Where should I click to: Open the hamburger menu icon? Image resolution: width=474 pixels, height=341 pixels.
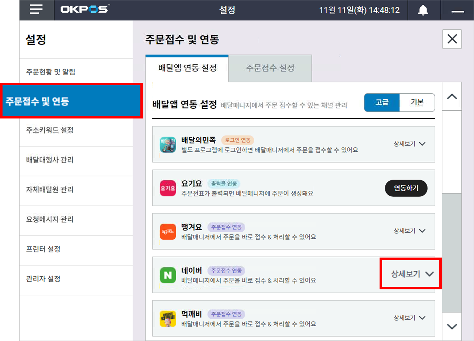click(x=36, y=10)
